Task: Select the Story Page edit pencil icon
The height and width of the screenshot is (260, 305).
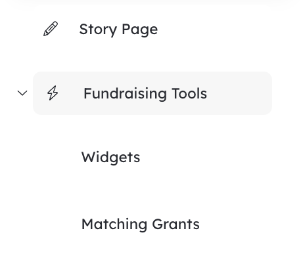Action: click(x=51, y=29)
